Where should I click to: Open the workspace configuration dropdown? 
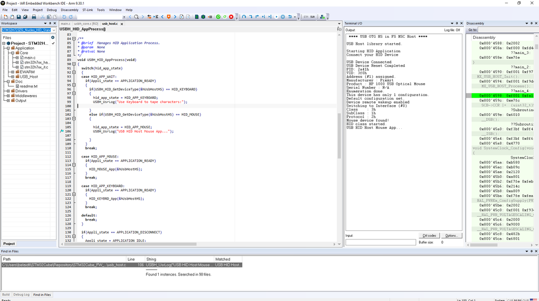[x=53, y=30]
